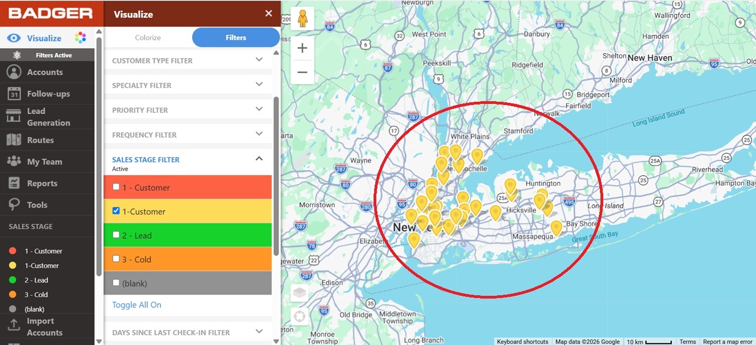This screenshot has width=756, height=345.
Task: Click the gray '(blank)' legend dot
Action: click(13, 309)
